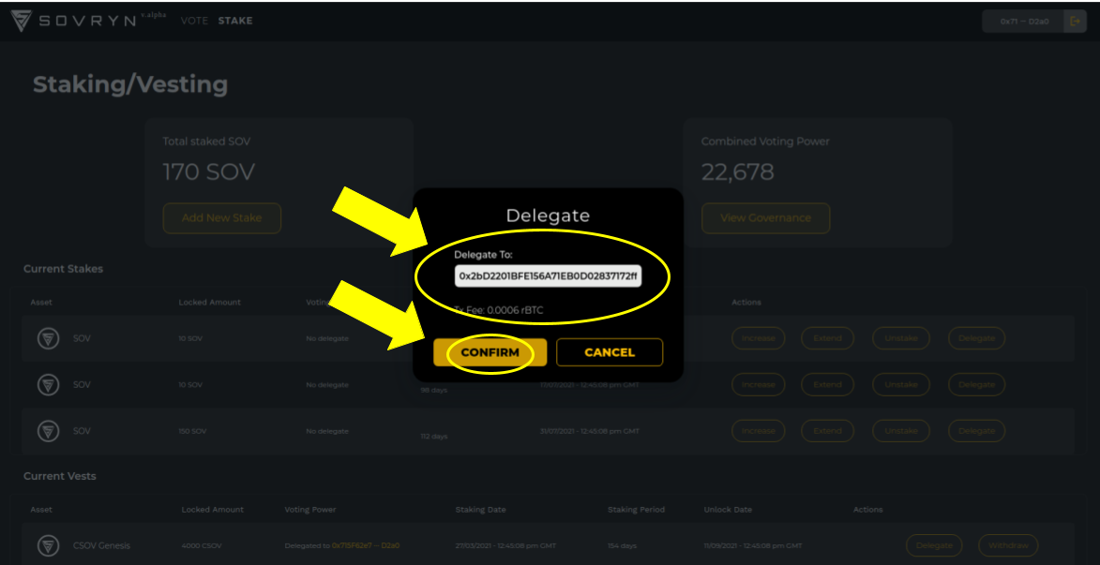Screen dimensions: 1100x565
Task: Click the 'CSOV Genesis' asset name
Action: pyautogui.click(x=101, y=545)
